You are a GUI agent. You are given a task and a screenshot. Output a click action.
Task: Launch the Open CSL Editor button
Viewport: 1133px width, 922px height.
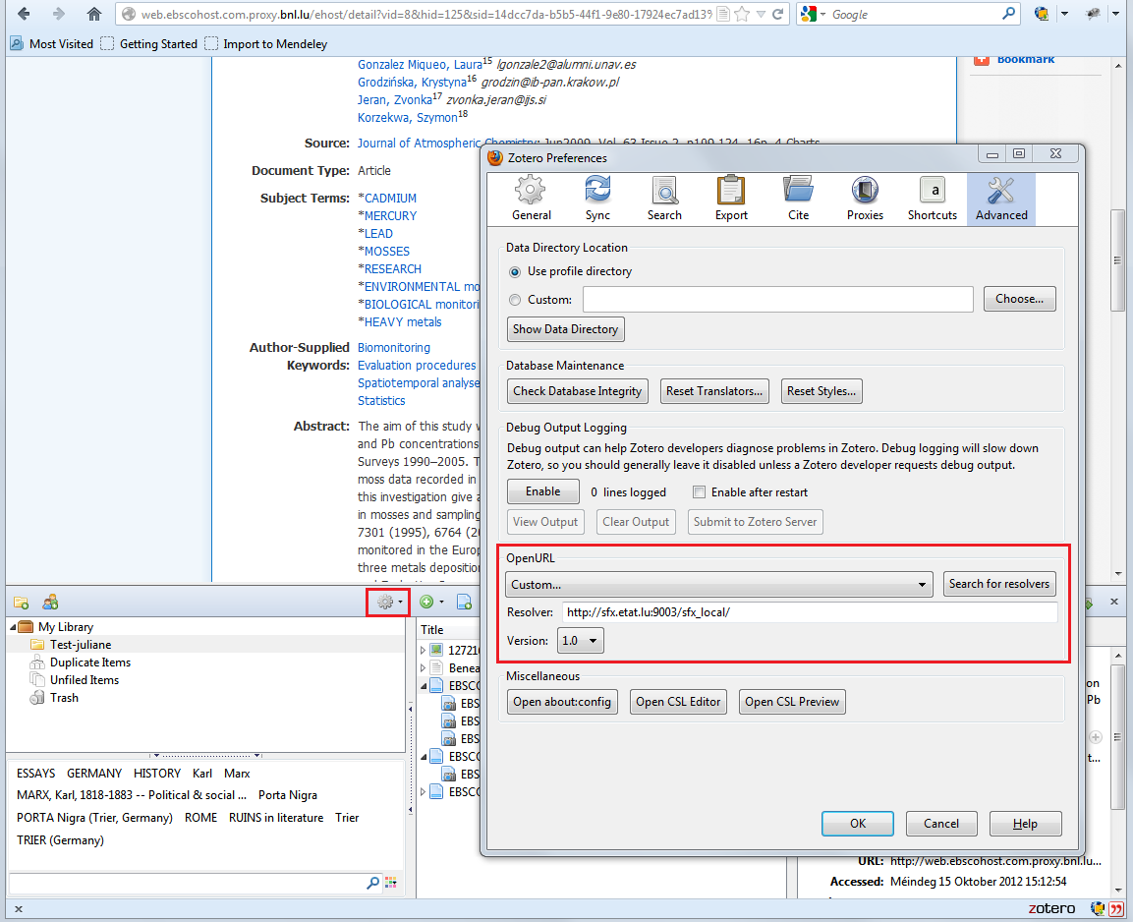[x=678, y=702]
